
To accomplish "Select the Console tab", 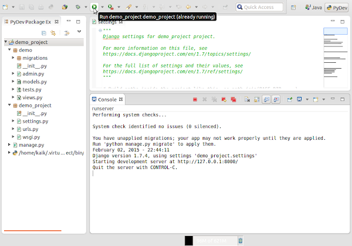I will pos(107,100).
